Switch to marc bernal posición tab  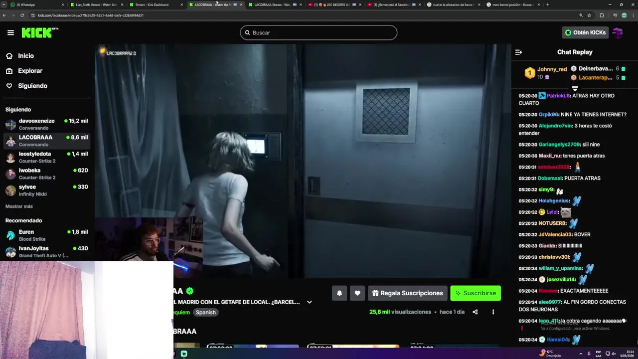pyautogui.click(x=513, y=4)
